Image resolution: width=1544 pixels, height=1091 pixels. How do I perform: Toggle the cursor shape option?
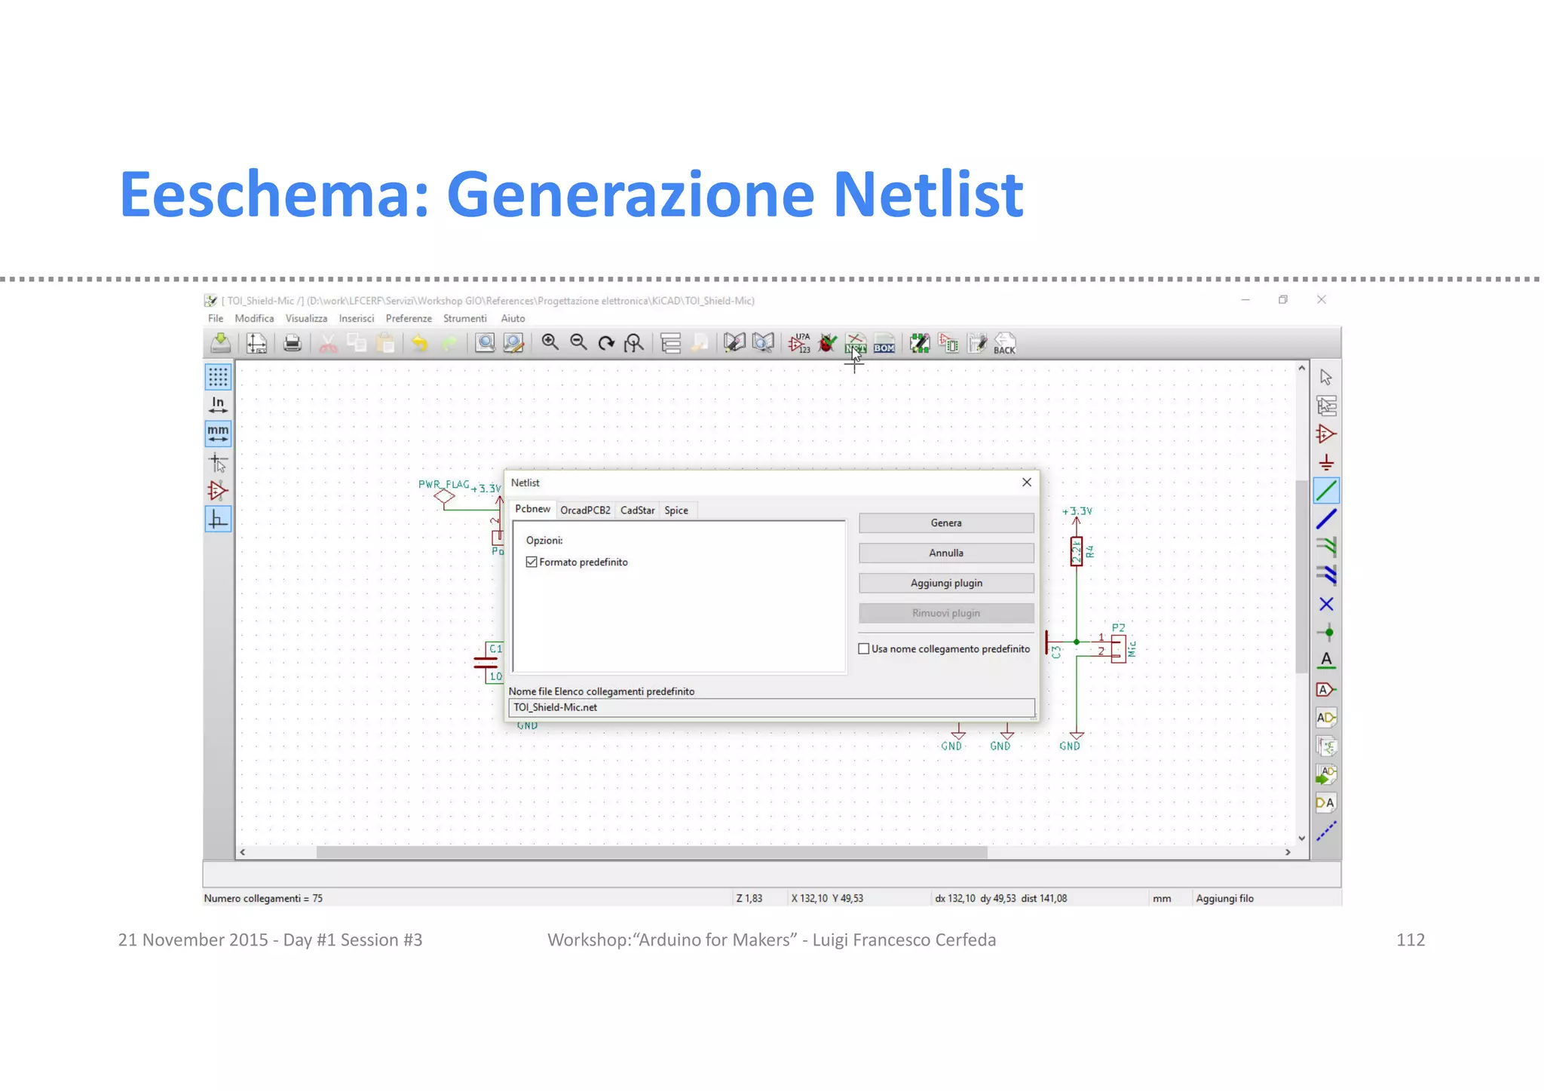pos(218,462)
